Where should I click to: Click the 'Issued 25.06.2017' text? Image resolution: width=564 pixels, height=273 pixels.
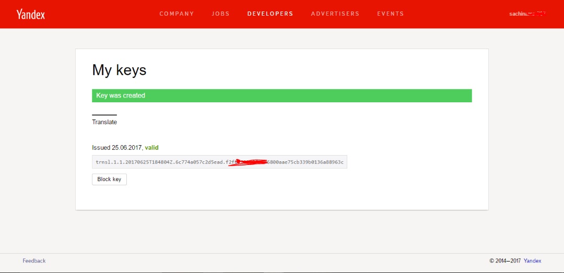tap(118, 148)
